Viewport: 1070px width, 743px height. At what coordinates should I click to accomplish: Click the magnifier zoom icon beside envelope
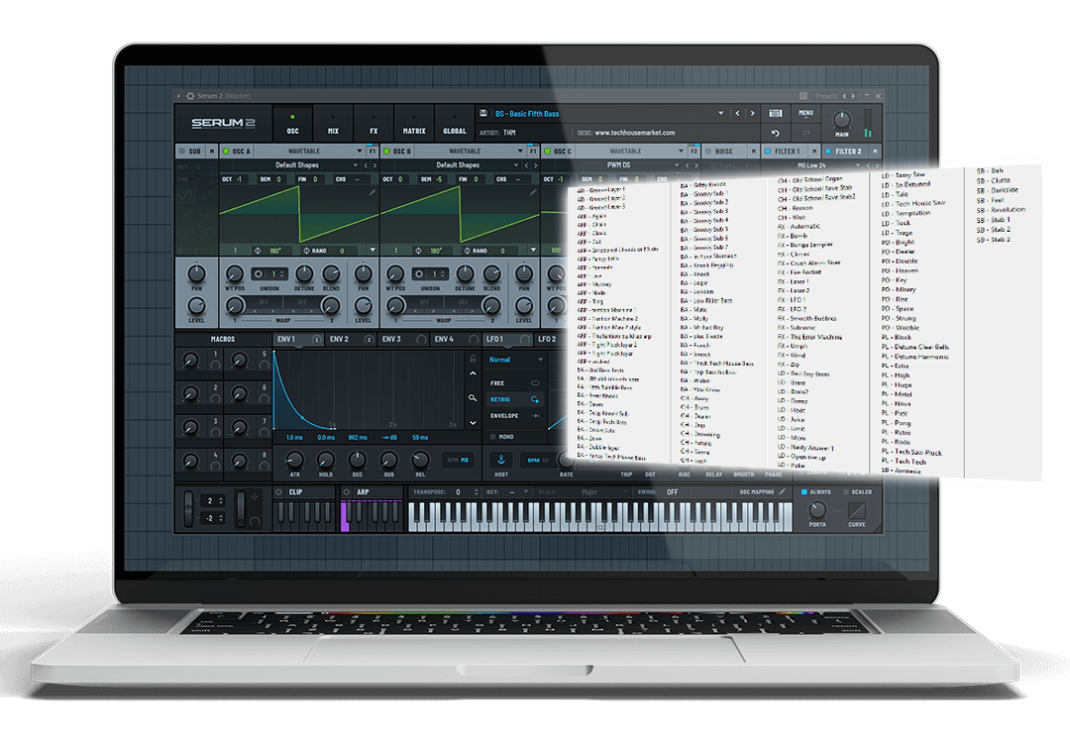[x=474, y=397]
